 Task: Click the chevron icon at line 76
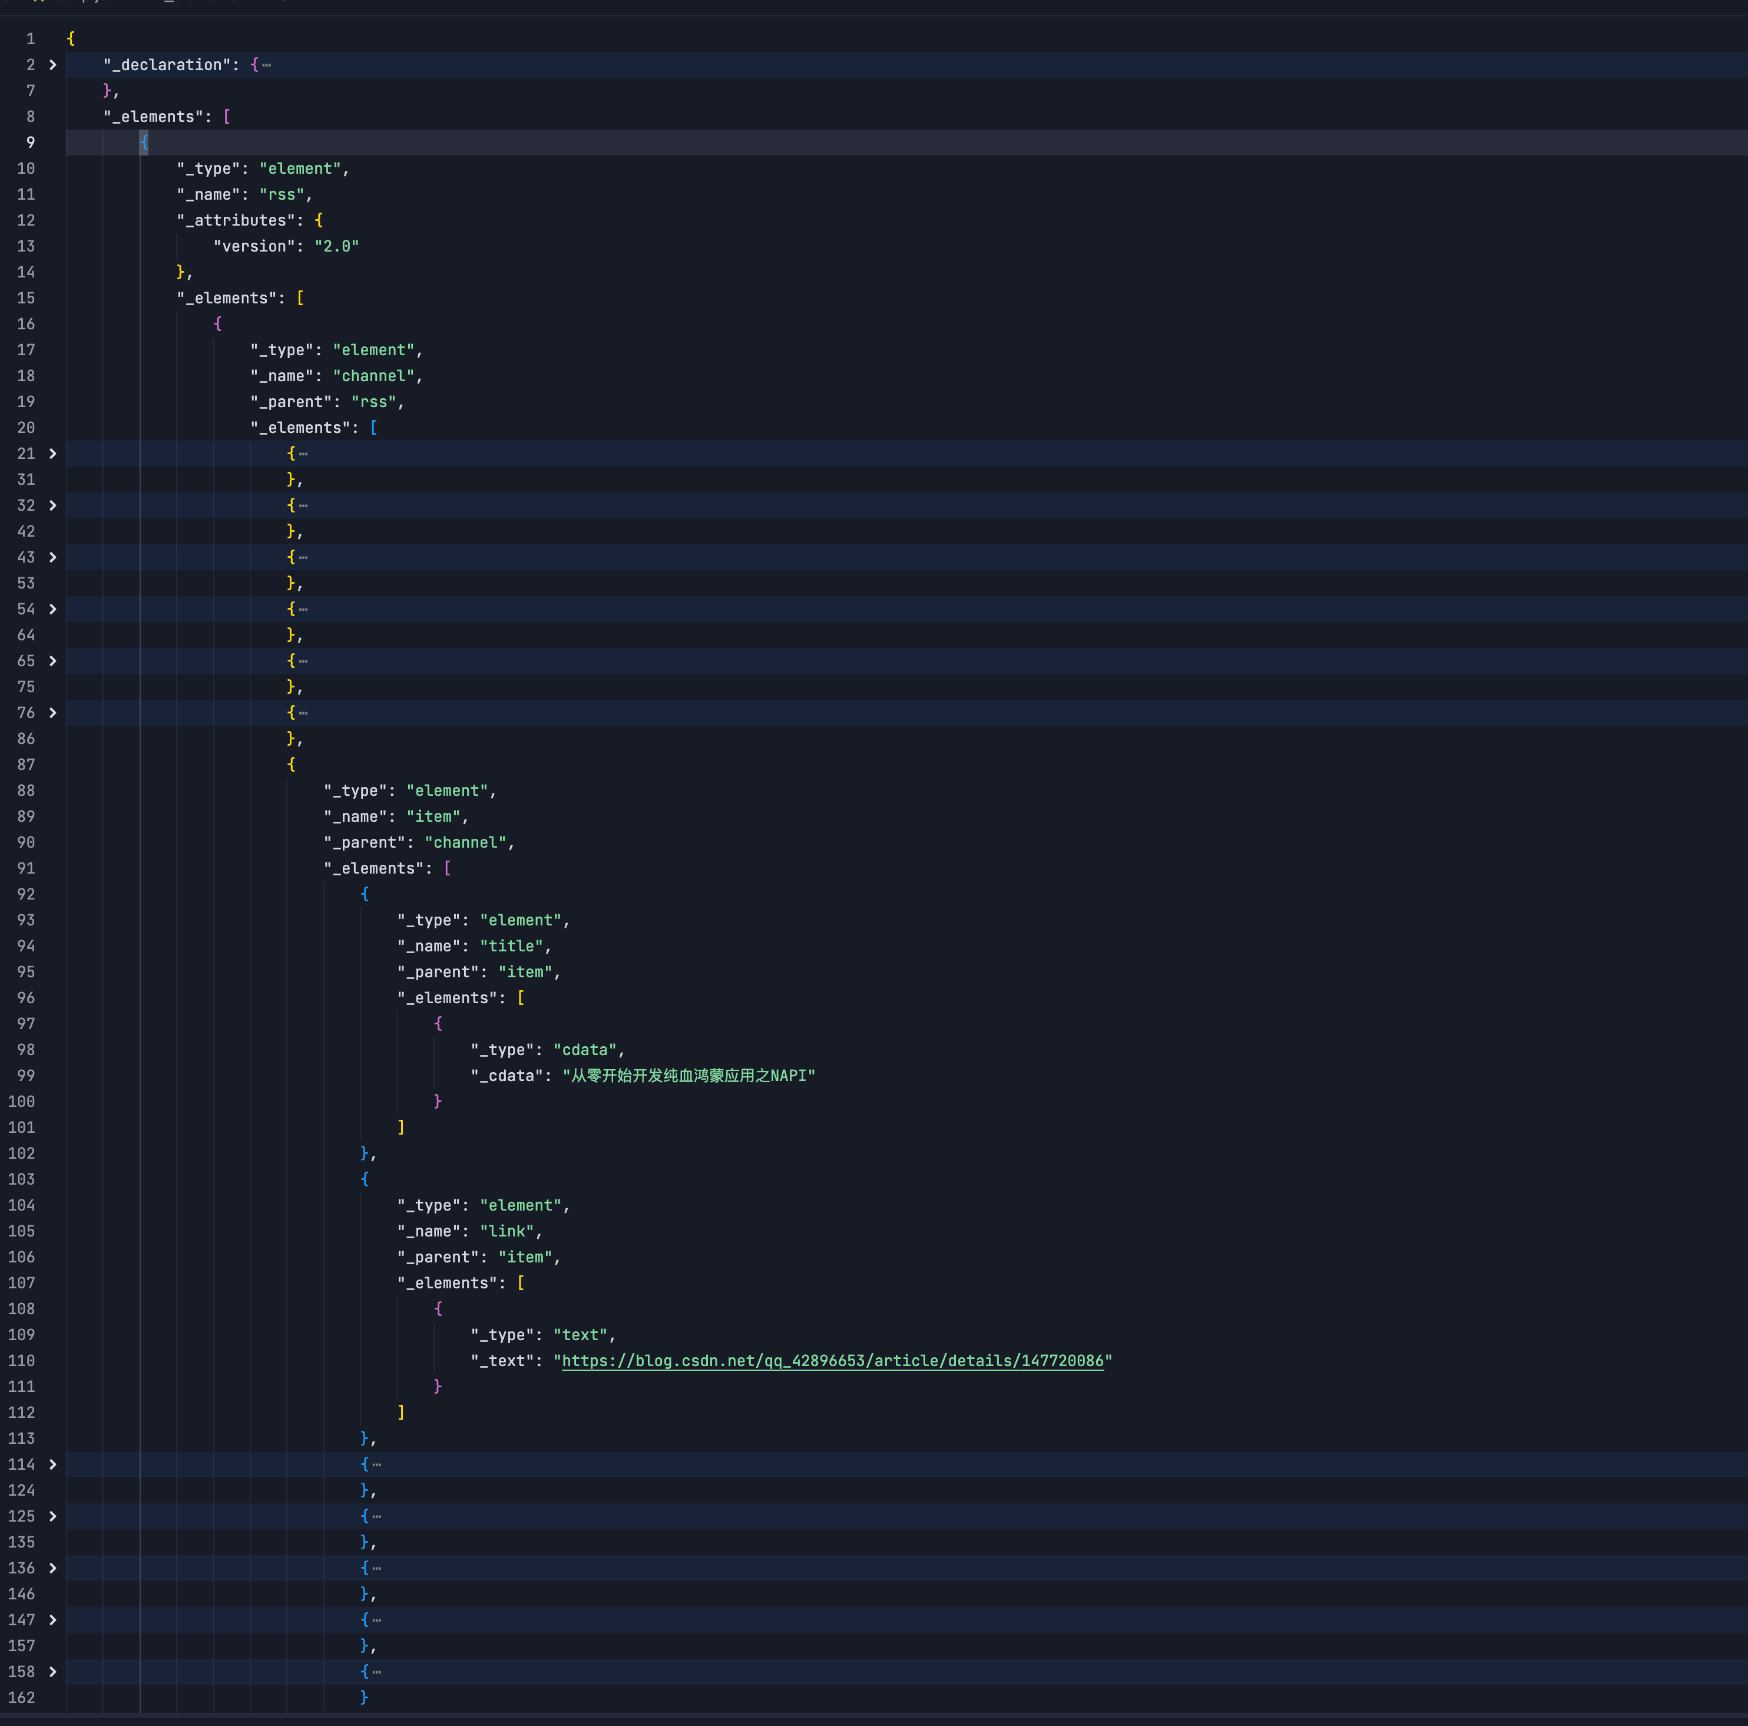point(52,713)
